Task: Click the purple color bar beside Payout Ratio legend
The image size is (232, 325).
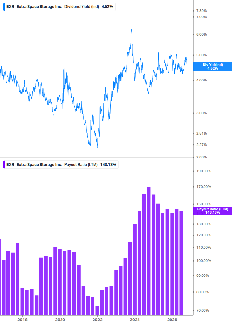Action: [x=4, y=165]
